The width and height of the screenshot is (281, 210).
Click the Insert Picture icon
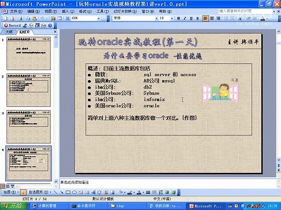click(112, 192)
